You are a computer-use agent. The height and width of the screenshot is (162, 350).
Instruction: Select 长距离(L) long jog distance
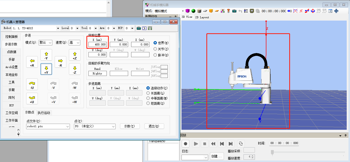(x=148, y=93)
